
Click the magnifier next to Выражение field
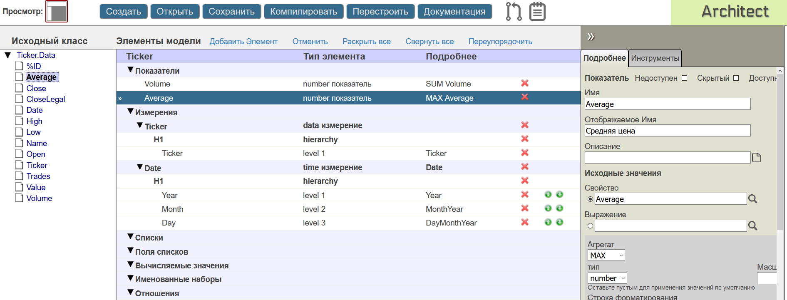point(752,226)
